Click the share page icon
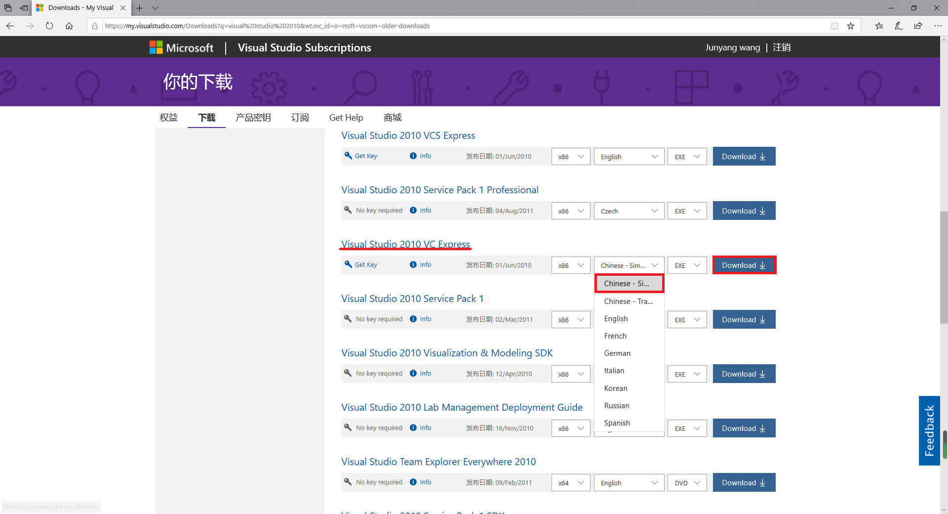 tap(918, 26)
